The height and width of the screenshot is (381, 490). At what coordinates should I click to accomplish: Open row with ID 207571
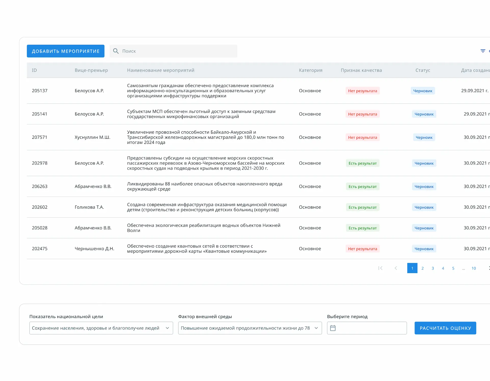[40, 137]
